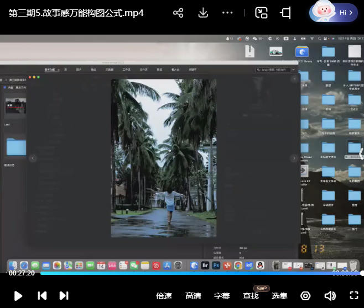The image size is (364, 308).
Task: Click the share icon in top bar
Action: 178,13
